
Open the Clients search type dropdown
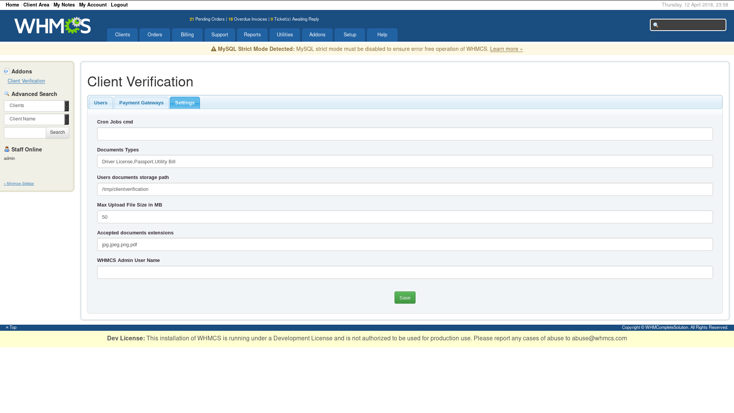[36, 106]
